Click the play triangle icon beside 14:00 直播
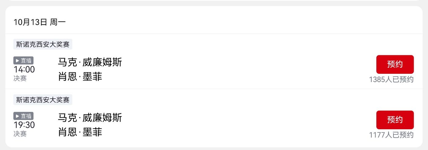Image resolution: width=428 pixels, height=150 pixels. [17, 61]
